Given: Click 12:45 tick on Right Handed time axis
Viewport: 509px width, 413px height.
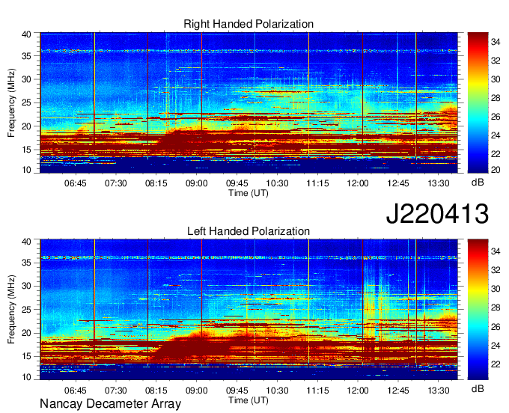Looking at the screenshot, I should [398, 183].
